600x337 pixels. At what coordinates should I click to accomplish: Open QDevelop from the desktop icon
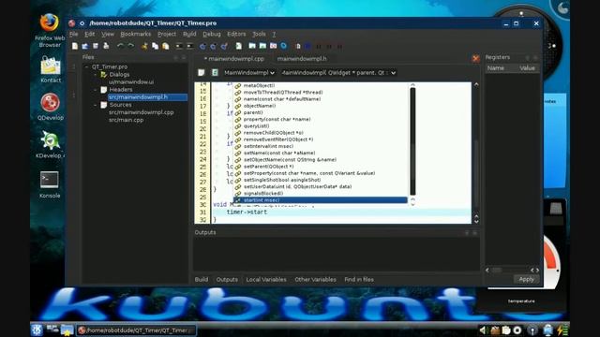(x=50, y=107)
